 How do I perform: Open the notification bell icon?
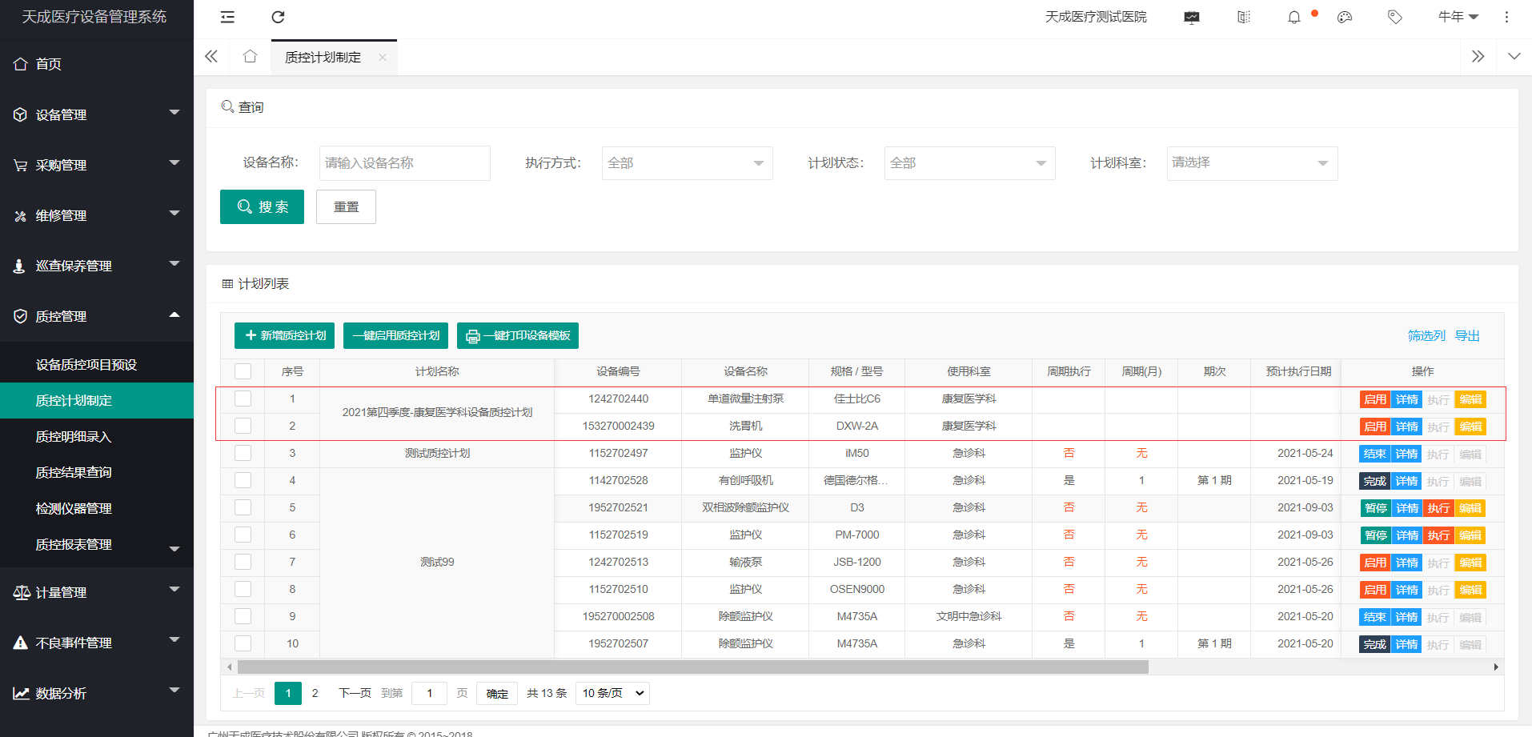coord(1294,17)
